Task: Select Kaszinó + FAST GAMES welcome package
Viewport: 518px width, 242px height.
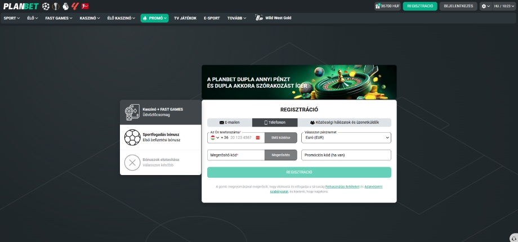Action: coord(160,112)
